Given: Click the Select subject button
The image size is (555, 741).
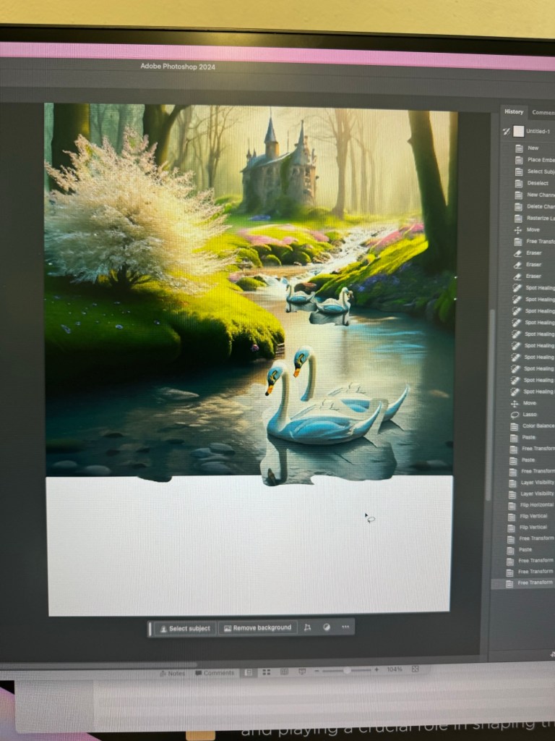Looking at the screenshot, I should point(185,628).
